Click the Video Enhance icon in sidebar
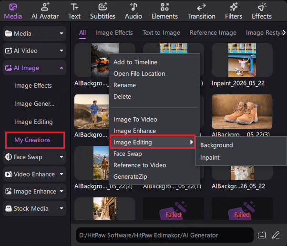The width and height of the screenshot is (287, 246). tap(9, 174)
